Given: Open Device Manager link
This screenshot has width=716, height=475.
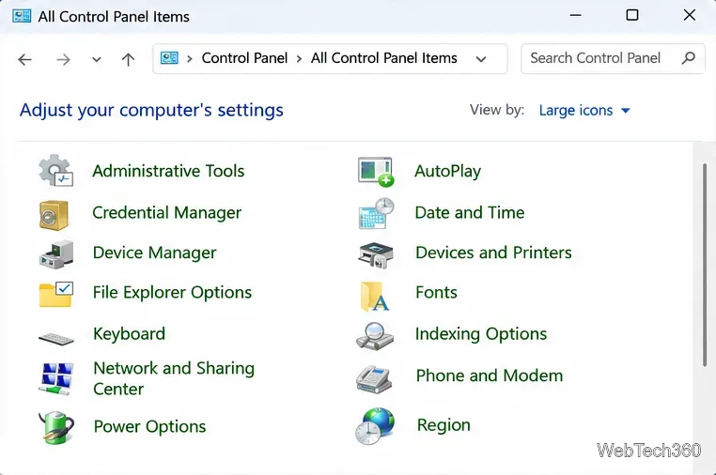Looking at the screenshot, I should pos(154,253).
